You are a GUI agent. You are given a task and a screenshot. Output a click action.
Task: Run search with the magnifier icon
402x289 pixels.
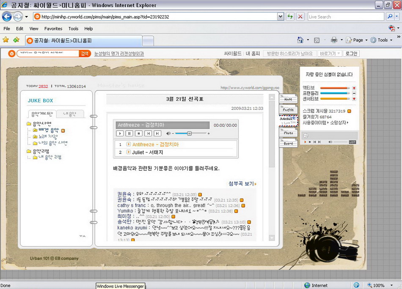(x=390, y=16)
